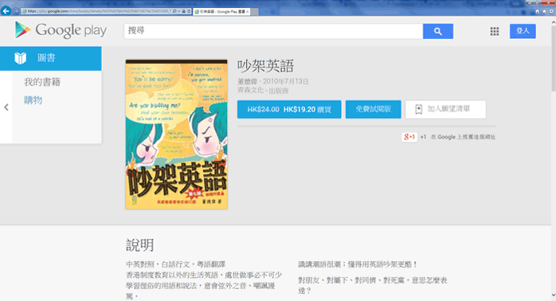Open a new blank tab
556x301 pixels.
pyautogui.click(x=255, y=12)
